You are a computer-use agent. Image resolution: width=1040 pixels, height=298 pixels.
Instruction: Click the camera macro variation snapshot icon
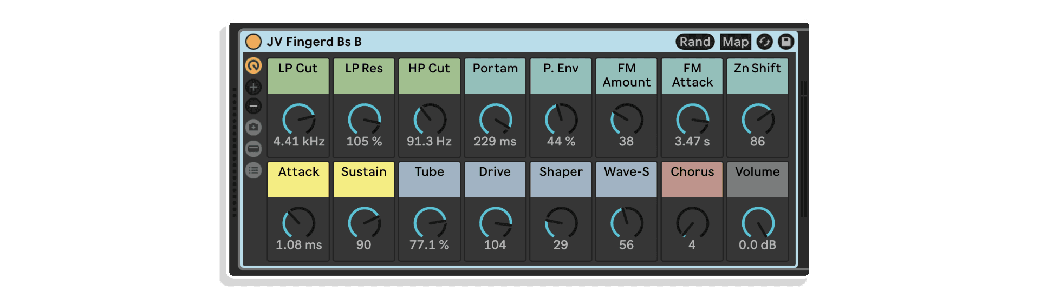tap(253, 127)
